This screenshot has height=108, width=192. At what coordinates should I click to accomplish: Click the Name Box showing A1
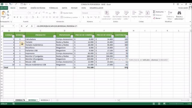point(6,26)
